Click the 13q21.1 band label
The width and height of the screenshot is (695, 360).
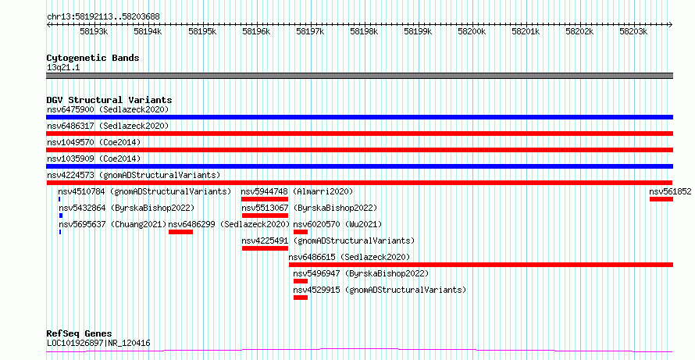[x=63, y=67]
